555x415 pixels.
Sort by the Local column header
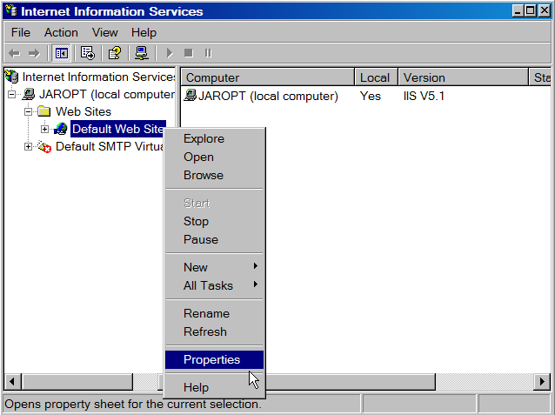click(377, 77)
